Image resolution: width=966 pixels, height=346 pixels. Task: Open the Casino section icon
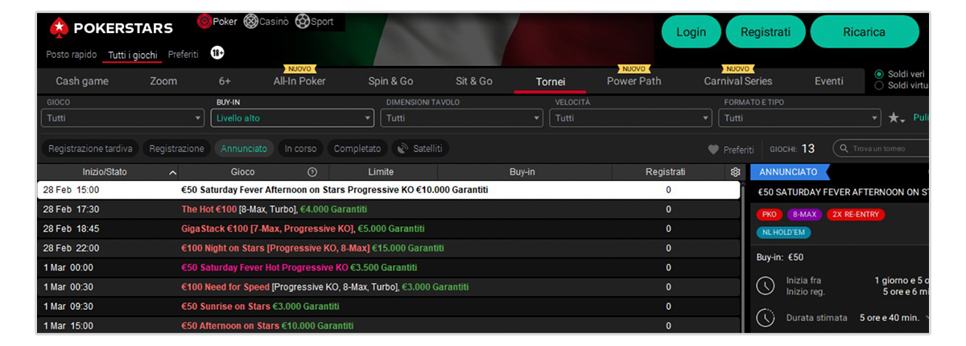[251, 22]
